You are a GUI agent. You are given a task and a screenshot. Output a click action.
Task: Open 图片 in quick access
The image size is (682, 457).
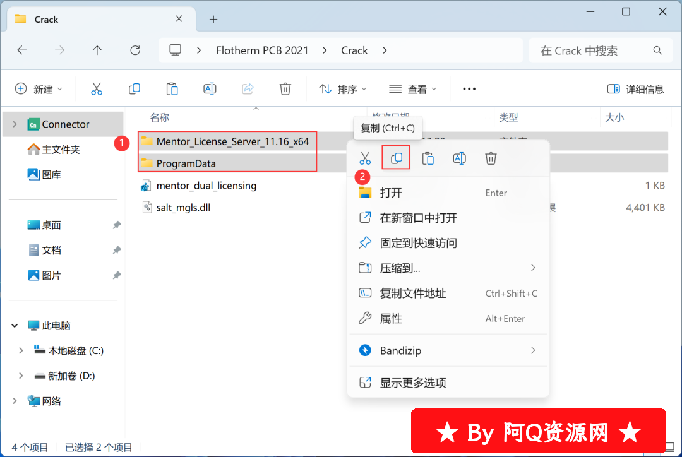point(51,276)
